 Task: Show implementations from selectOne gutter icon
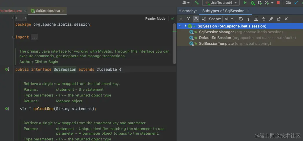(7, 109)
